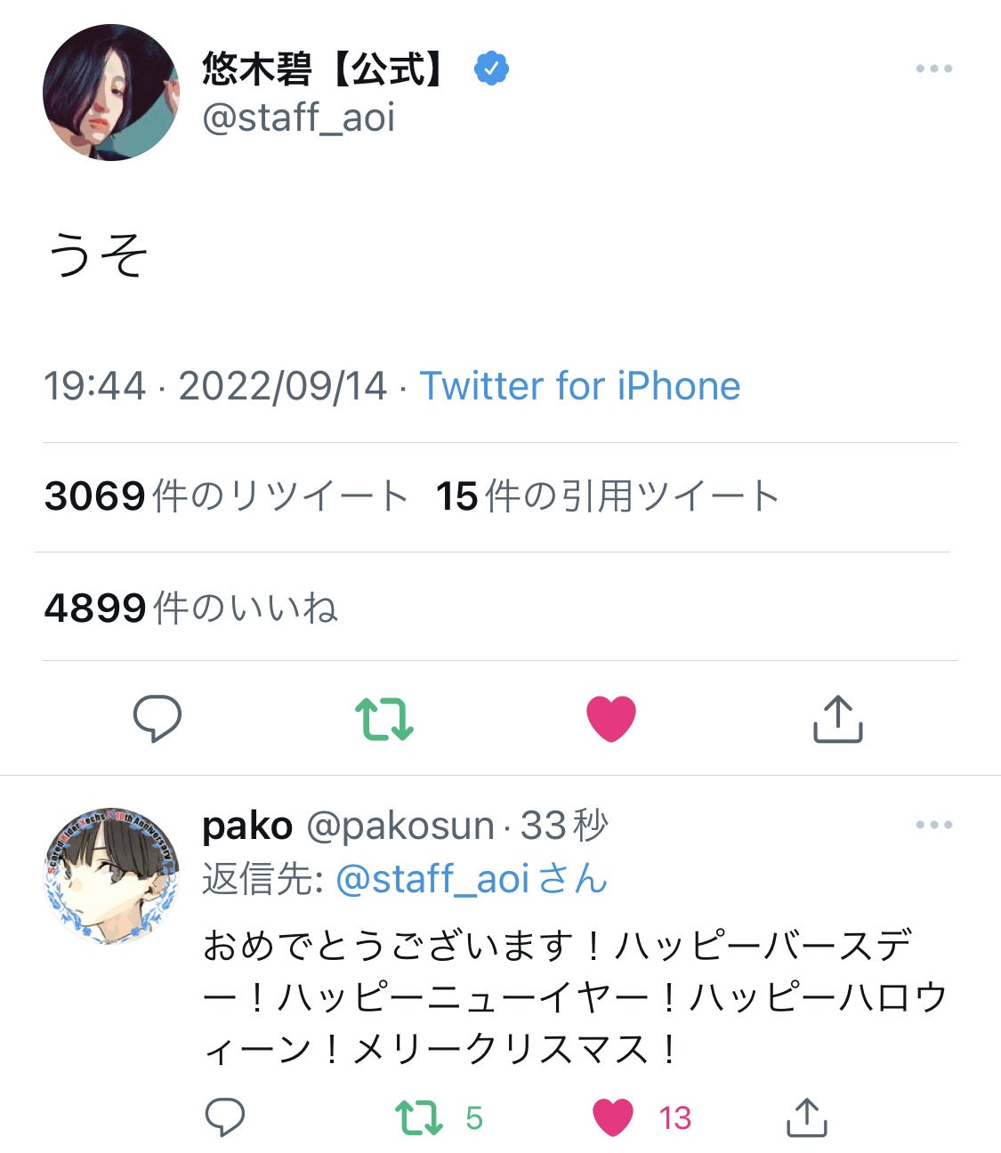Open the pako @pakosun username
The width and height of the screenshot is (1001, 1153).
347,826
